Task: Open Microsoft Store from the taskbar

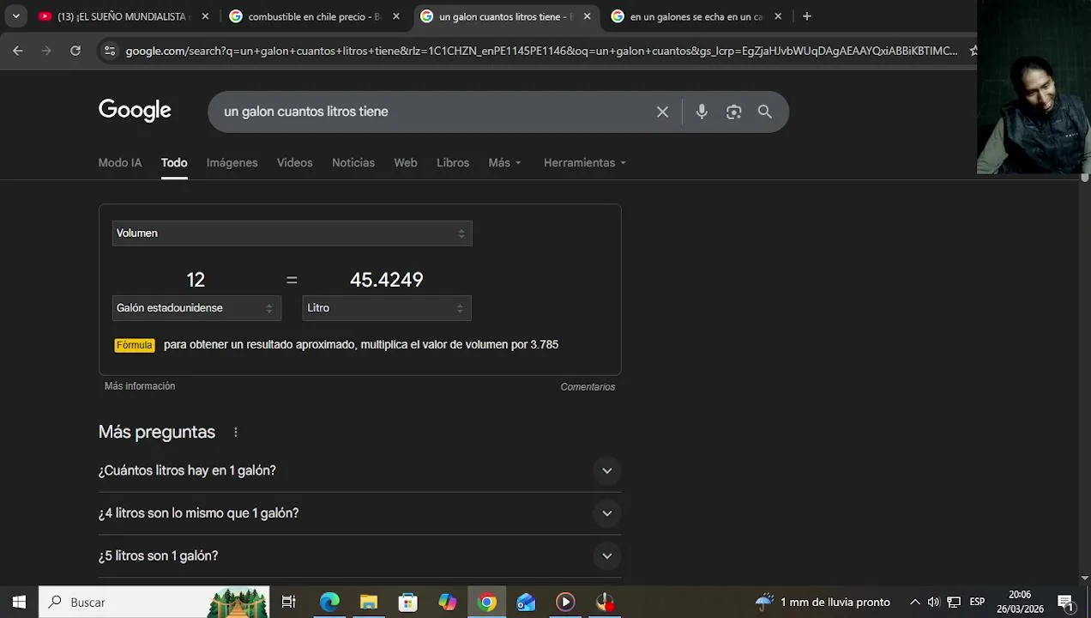Action: pos(408,602)
